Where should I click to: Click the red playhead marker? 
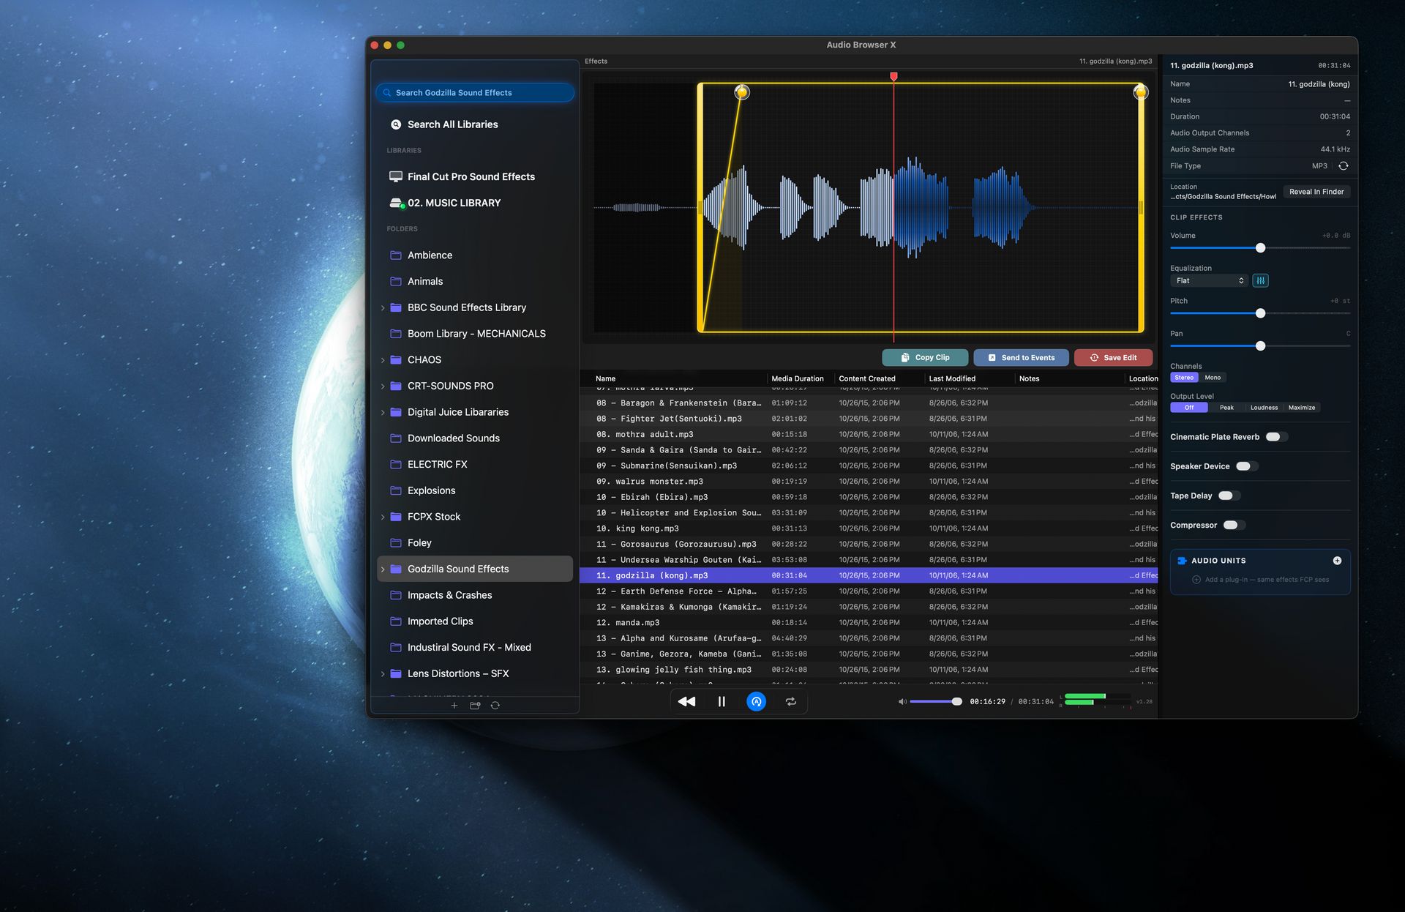pos(893,76)
